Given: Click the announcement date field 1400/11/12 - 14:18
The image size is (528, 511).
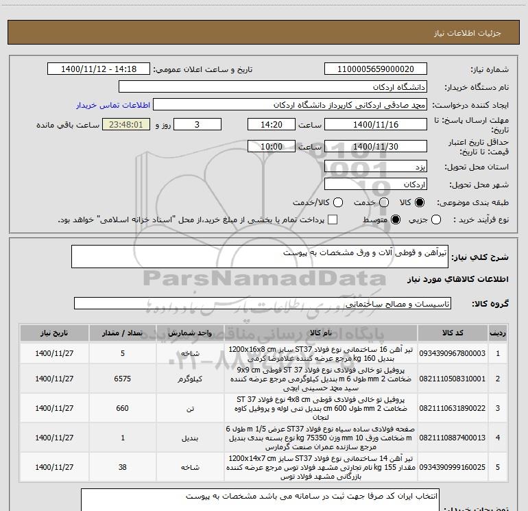Looking at the screenshot, I should pyautogui.click(x=99, y=69).
